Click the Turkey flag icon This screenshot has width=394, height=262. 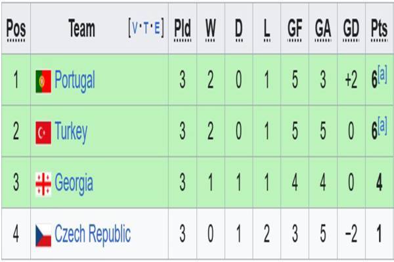click(43, 133)
